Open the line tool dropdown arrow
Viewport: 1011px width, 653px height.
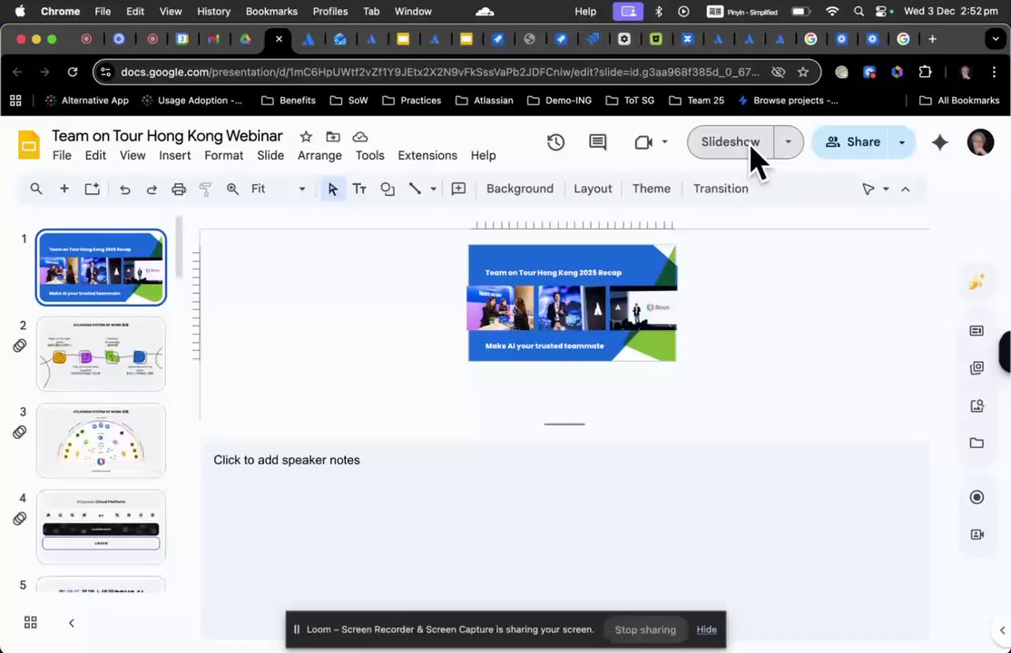433,189
